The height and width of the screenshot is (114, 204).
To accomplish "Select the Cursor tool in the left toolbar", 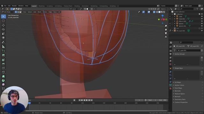I will coord(4,21).
